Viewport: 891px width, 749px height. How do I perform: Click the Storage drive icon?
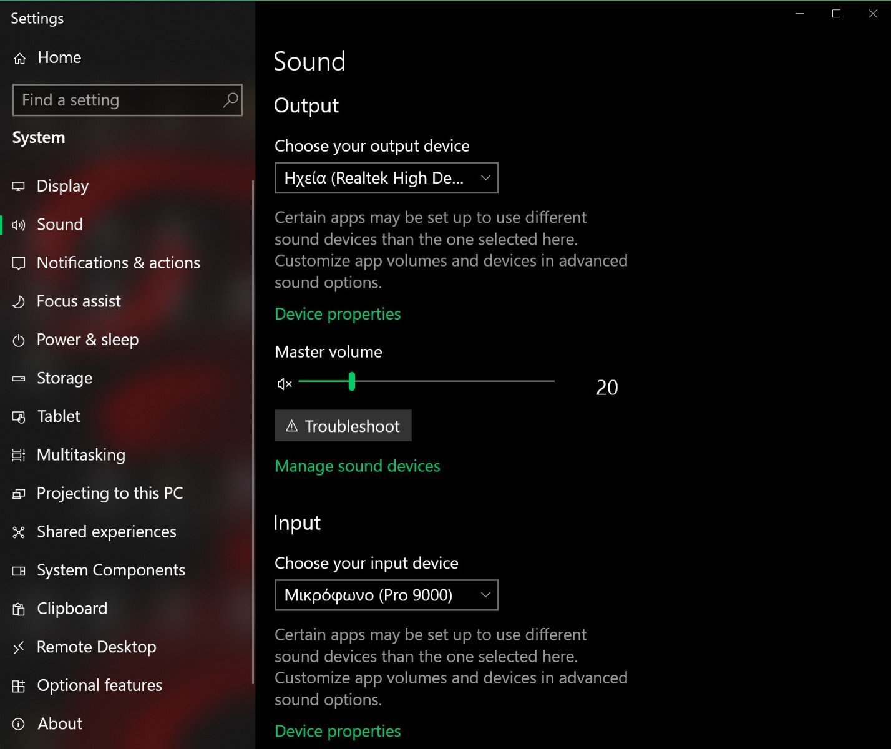coord(19,379)
